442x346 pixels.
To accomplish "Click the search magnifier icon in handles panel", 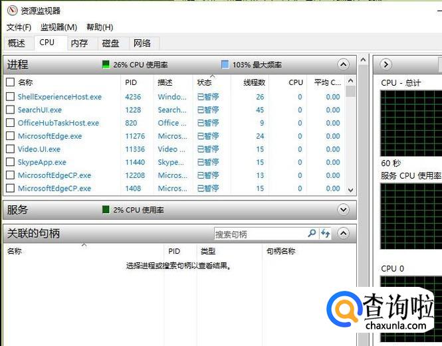I will [312, 233].
